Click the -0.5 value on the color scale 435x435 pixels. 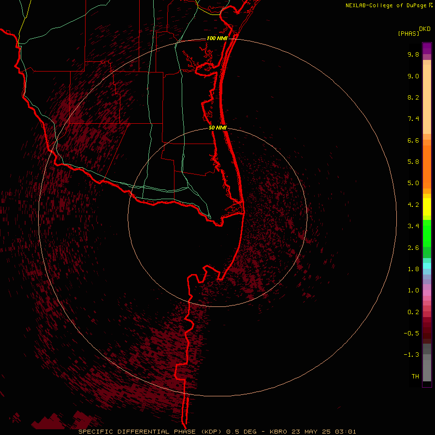tap(411, 333)
